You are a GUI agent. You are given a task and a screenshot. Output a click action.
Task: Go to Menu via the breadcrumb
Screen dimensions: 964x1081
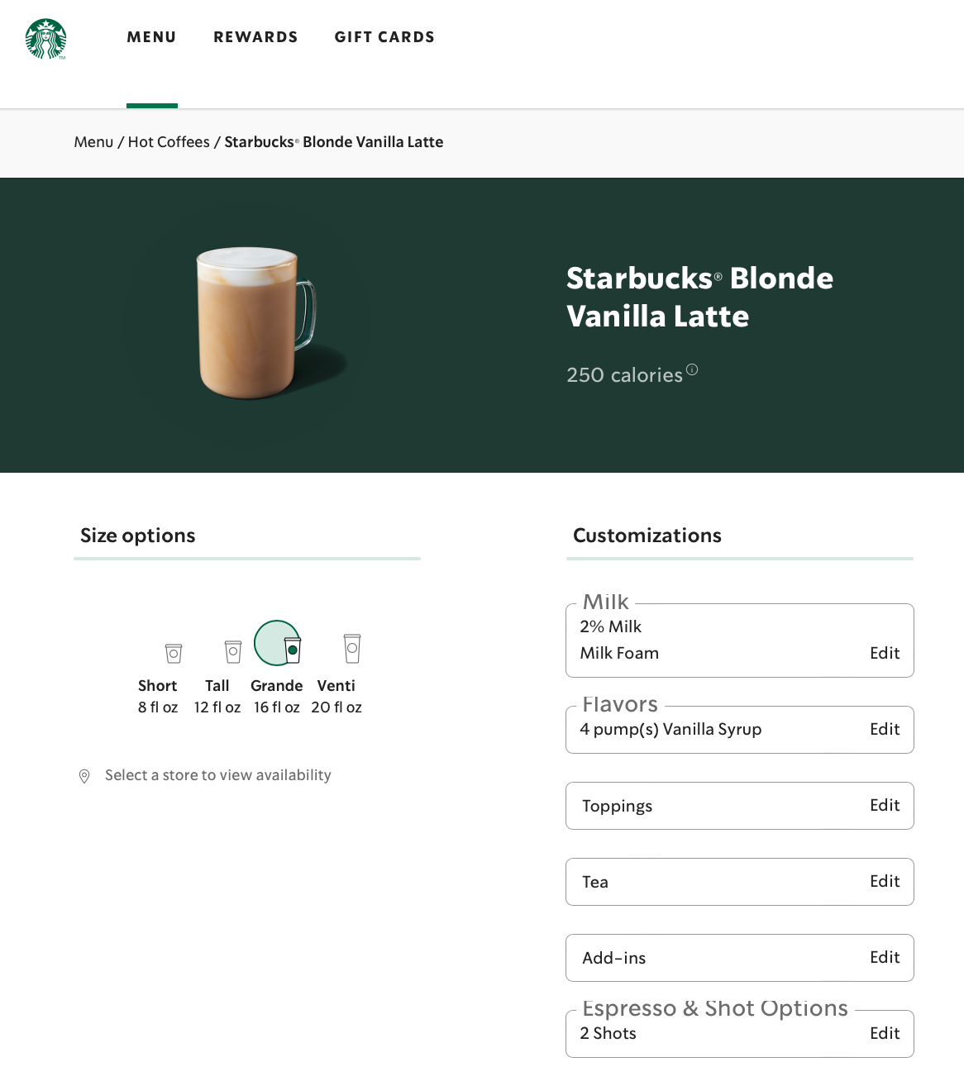click(x=93, y=141)
